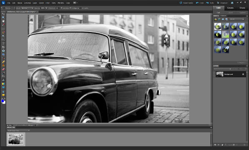Viewport: 249px width, 150px height.
Task: Select the highlighted first effect thumbnail
Action: point(217,26)
